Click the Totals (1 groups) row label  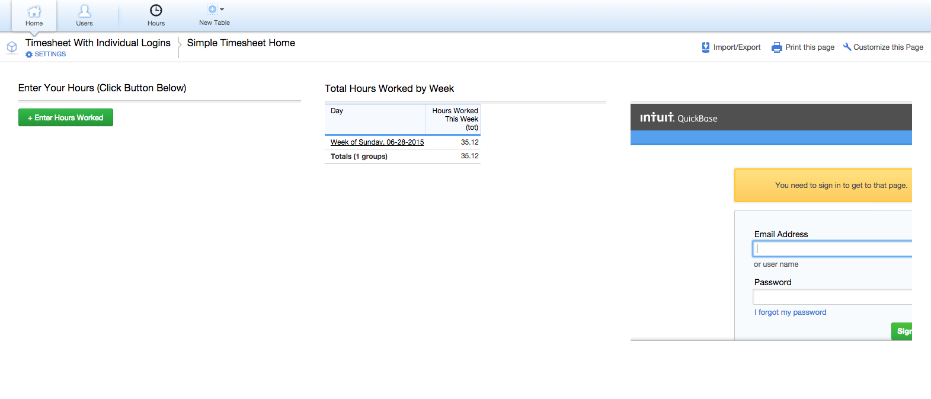point(359,157)
